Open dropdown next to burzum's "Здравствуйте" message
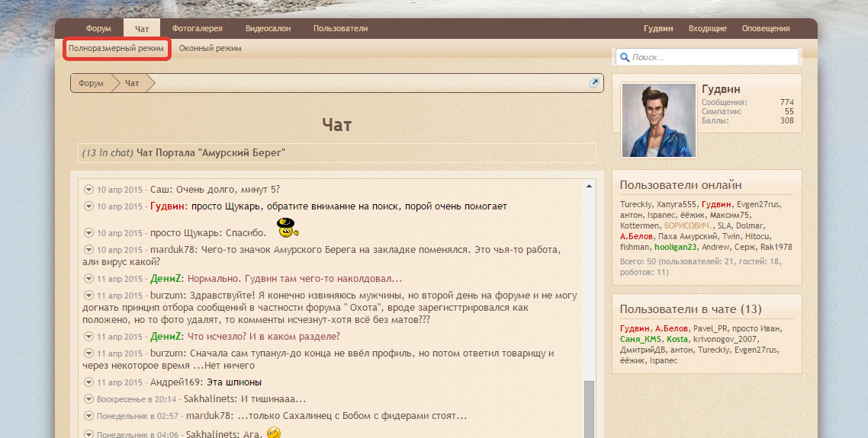 tap(88, 295)
